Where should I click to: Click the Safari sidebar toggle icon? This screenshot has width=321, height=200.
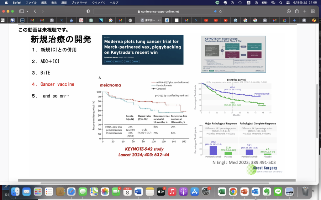point(22,11)
